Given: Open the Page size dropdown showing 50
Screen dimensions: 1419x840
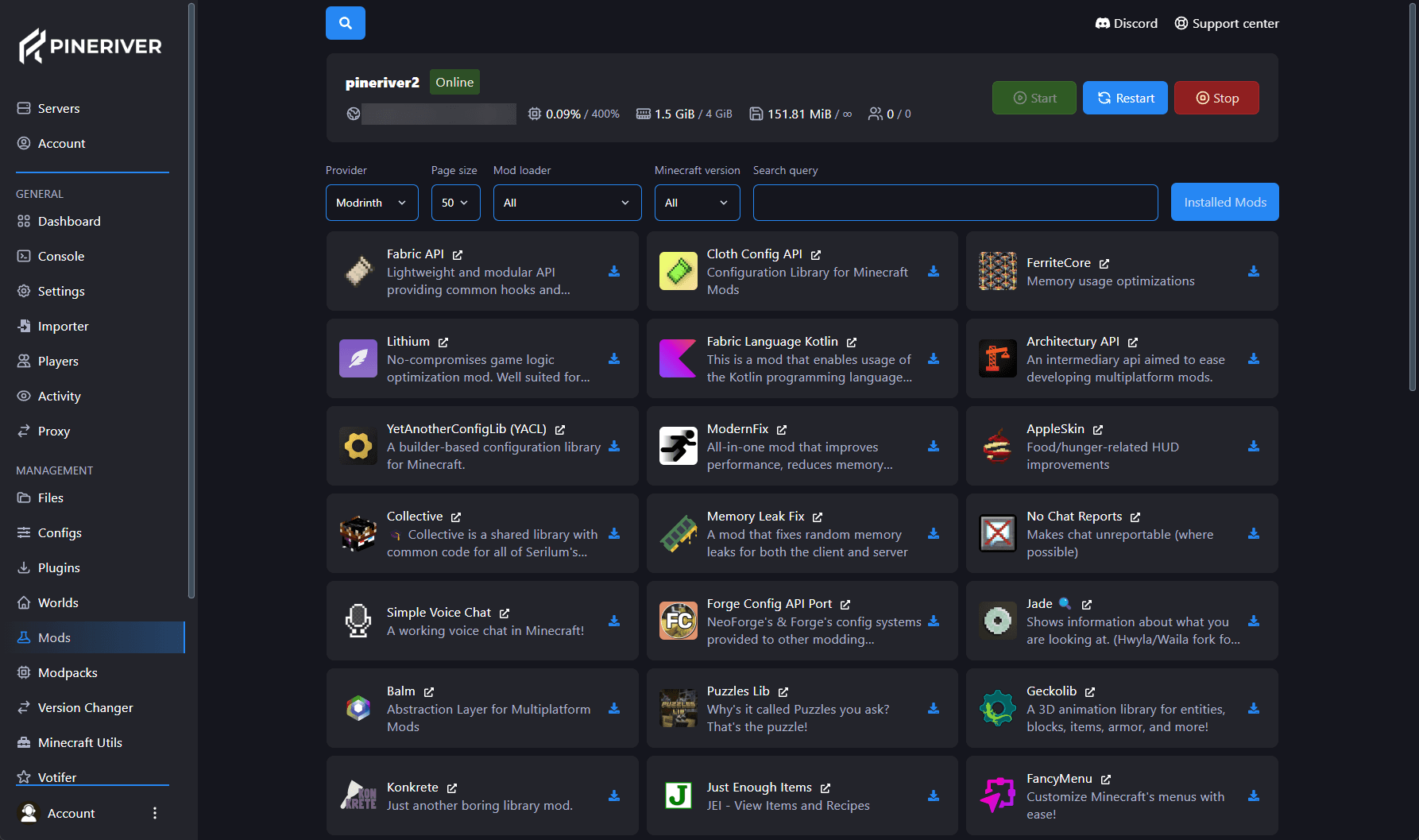Looking at the screenshot, I should point(456,203).
